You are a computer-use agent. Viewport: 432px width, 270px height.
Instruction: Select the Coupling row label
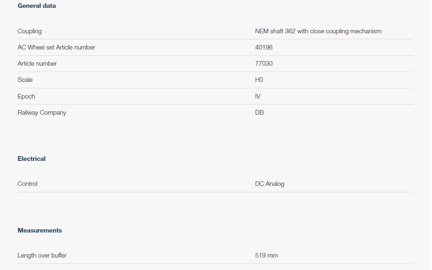click(x=30, y=31)
